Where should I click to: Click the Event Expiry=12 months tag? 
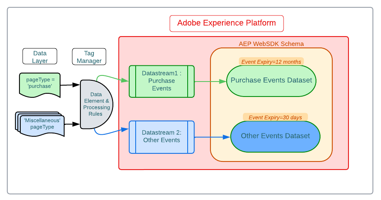tap(271, 62)
